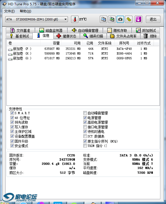Image resolution: width=166 pixels, height=204 pixels.
Task: Click the 已用 column header
Action: (89, 43)
